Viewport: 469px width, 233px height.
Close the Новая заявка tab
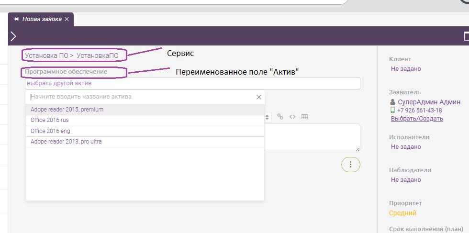(x=67, y=19)
